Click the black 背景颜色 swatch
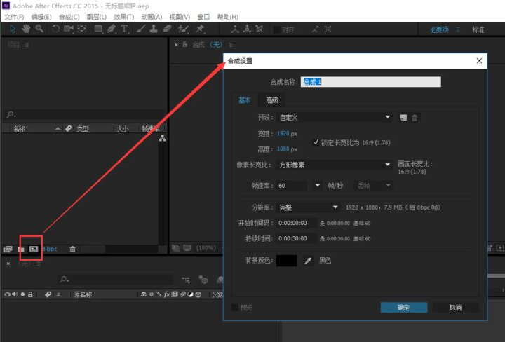 click(287, 260)
